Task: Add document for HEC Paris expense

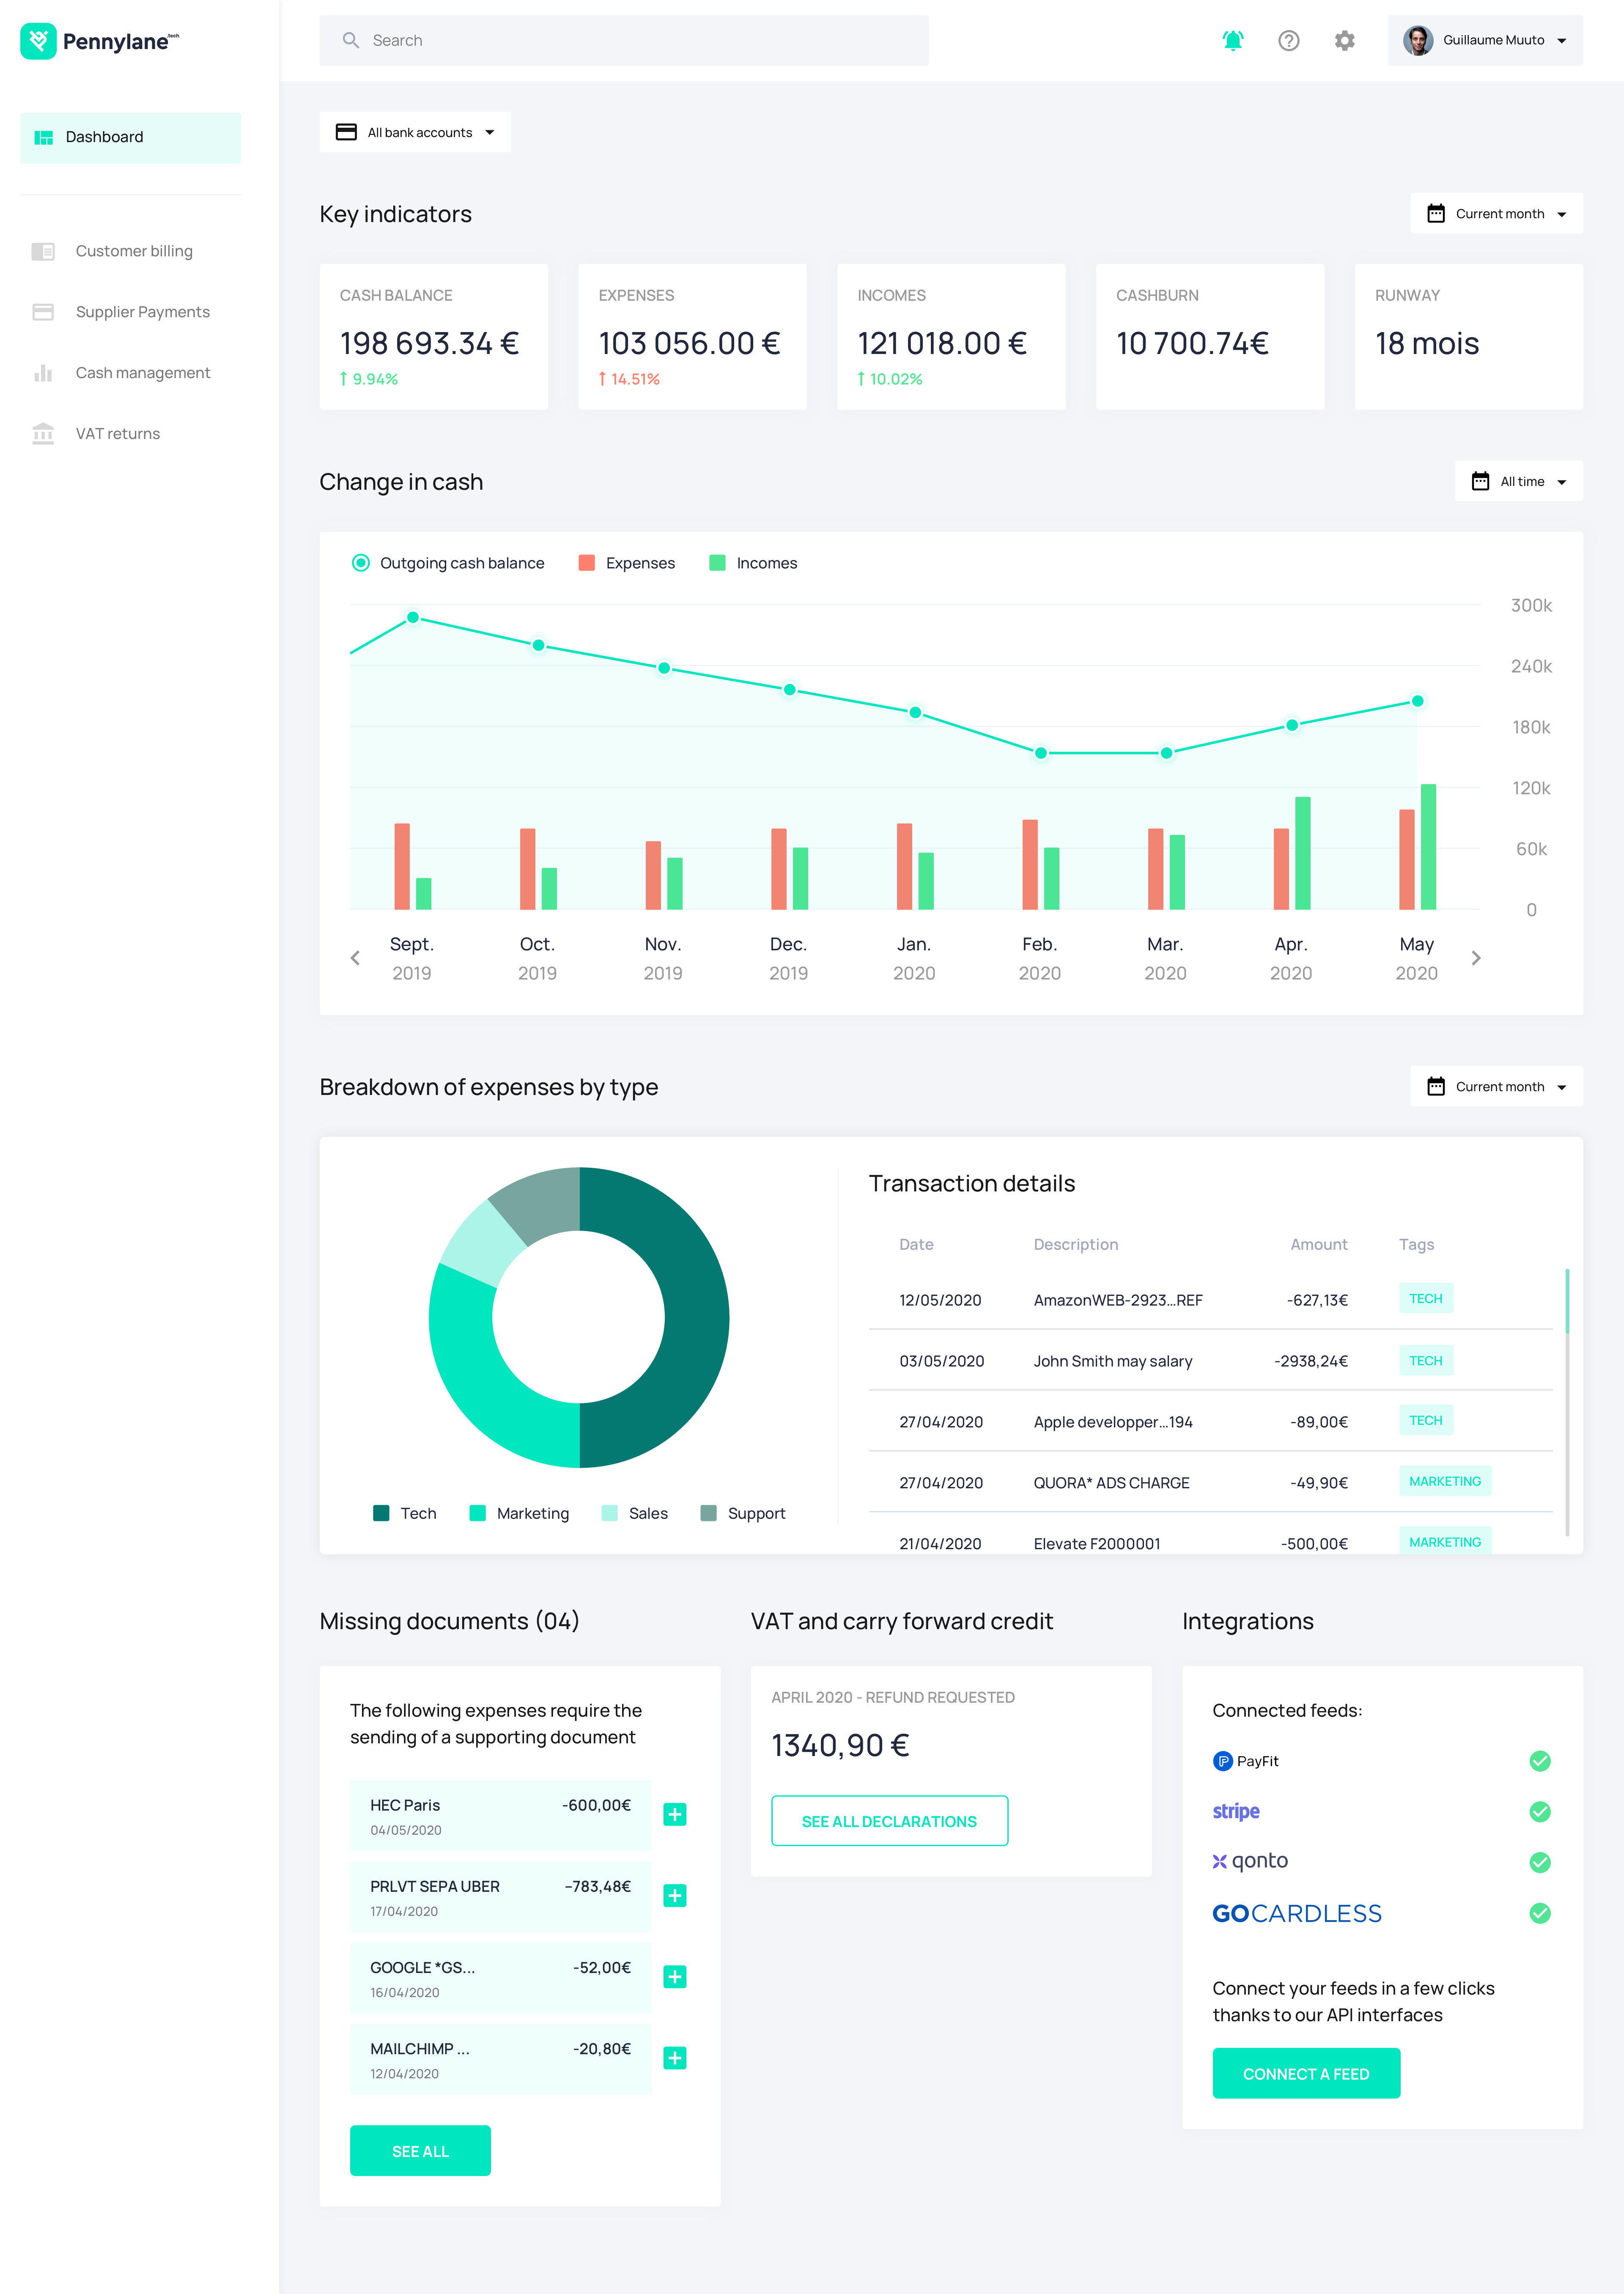Action: coord(675,1814)
